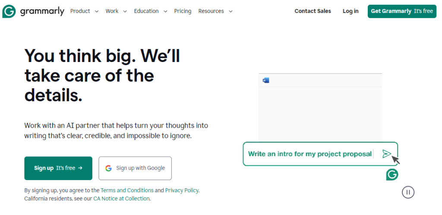Click the 'Write an intro' prompt text field
Viewport: 442px width, 215px height.
pyautogui.click(x=309, y=154)
